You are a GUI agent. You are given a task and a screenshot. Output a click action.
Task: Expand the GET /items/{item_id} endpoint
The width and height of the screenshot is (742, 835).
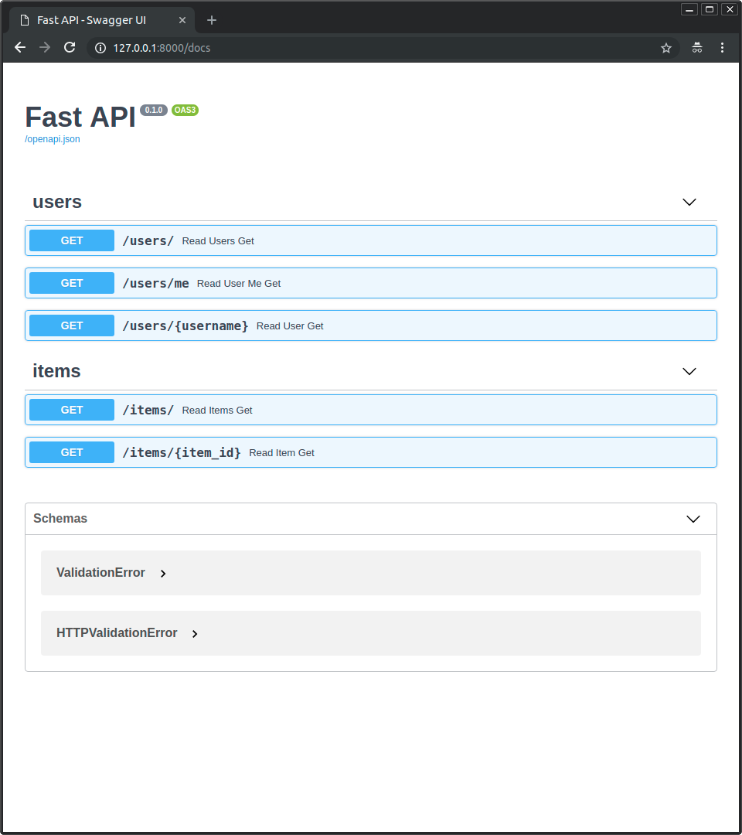371,452
